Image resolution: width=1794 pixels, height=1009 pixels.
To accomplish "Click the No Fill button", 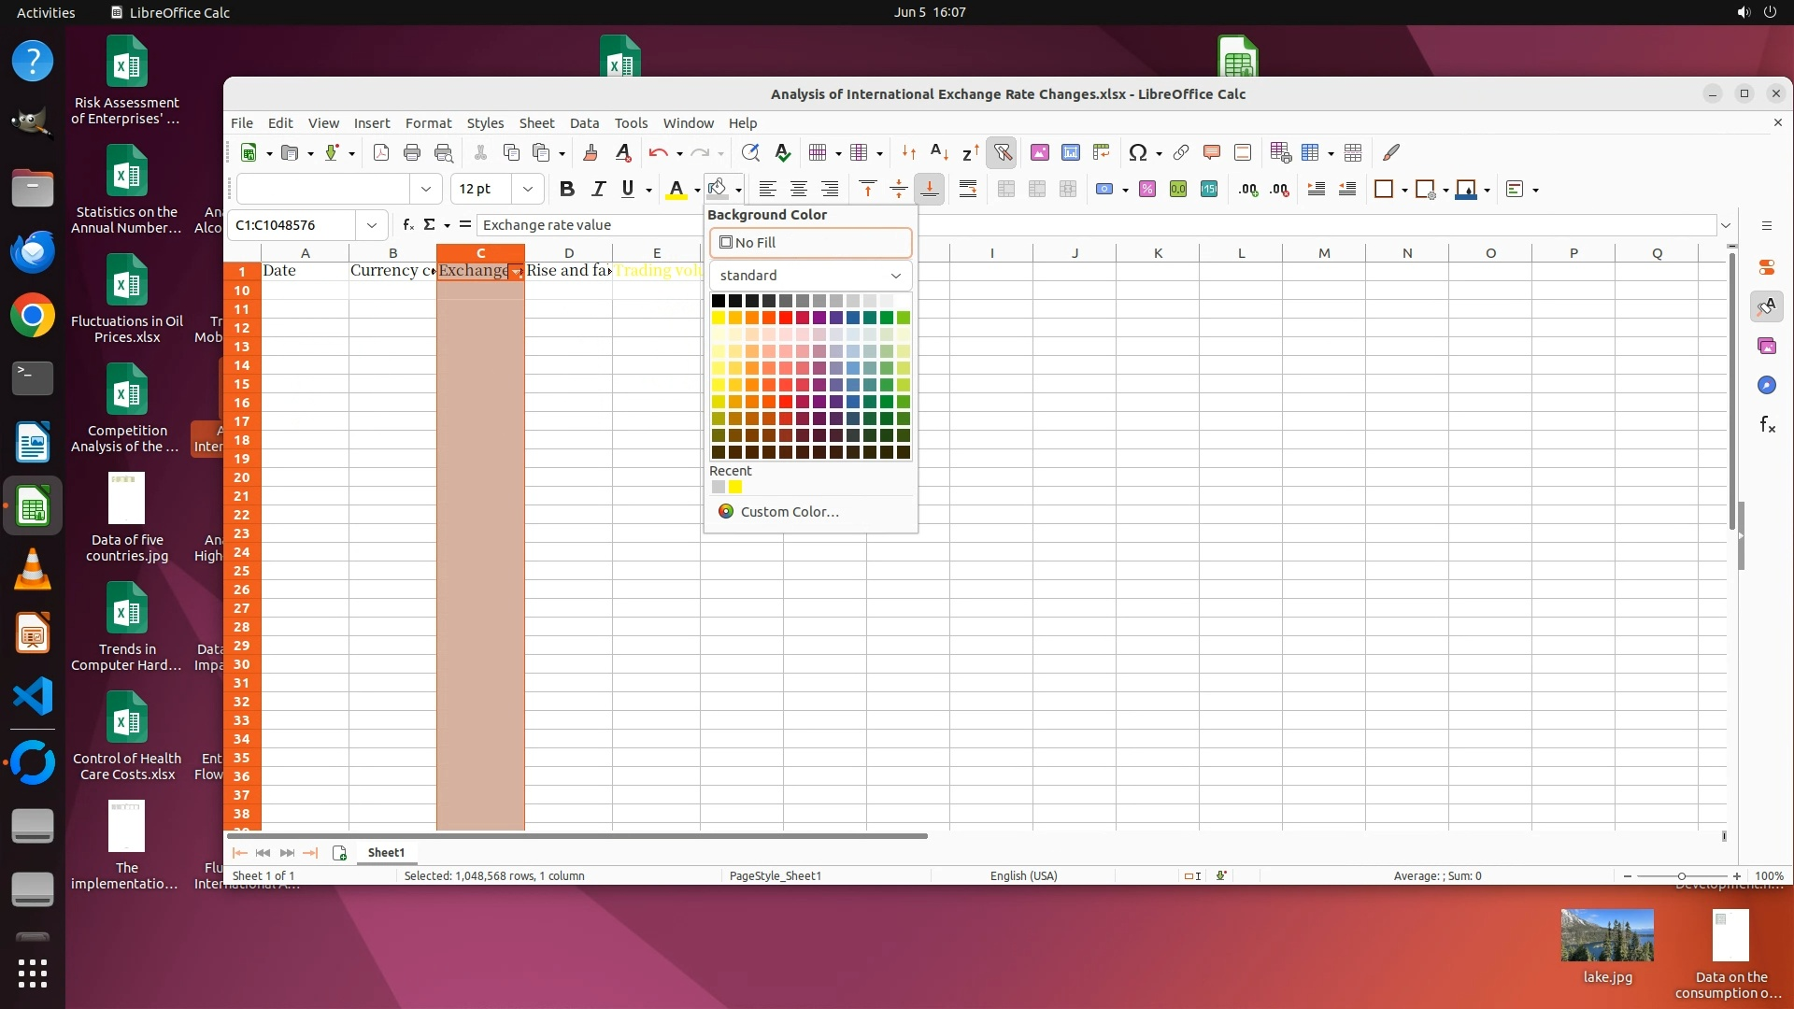I will pyautogui.click(x=810, y=242).
